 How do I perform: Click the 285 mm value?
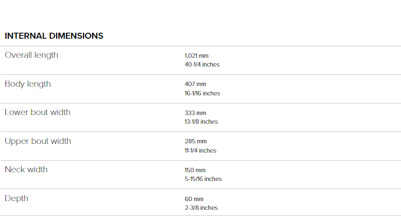(196, 141)
